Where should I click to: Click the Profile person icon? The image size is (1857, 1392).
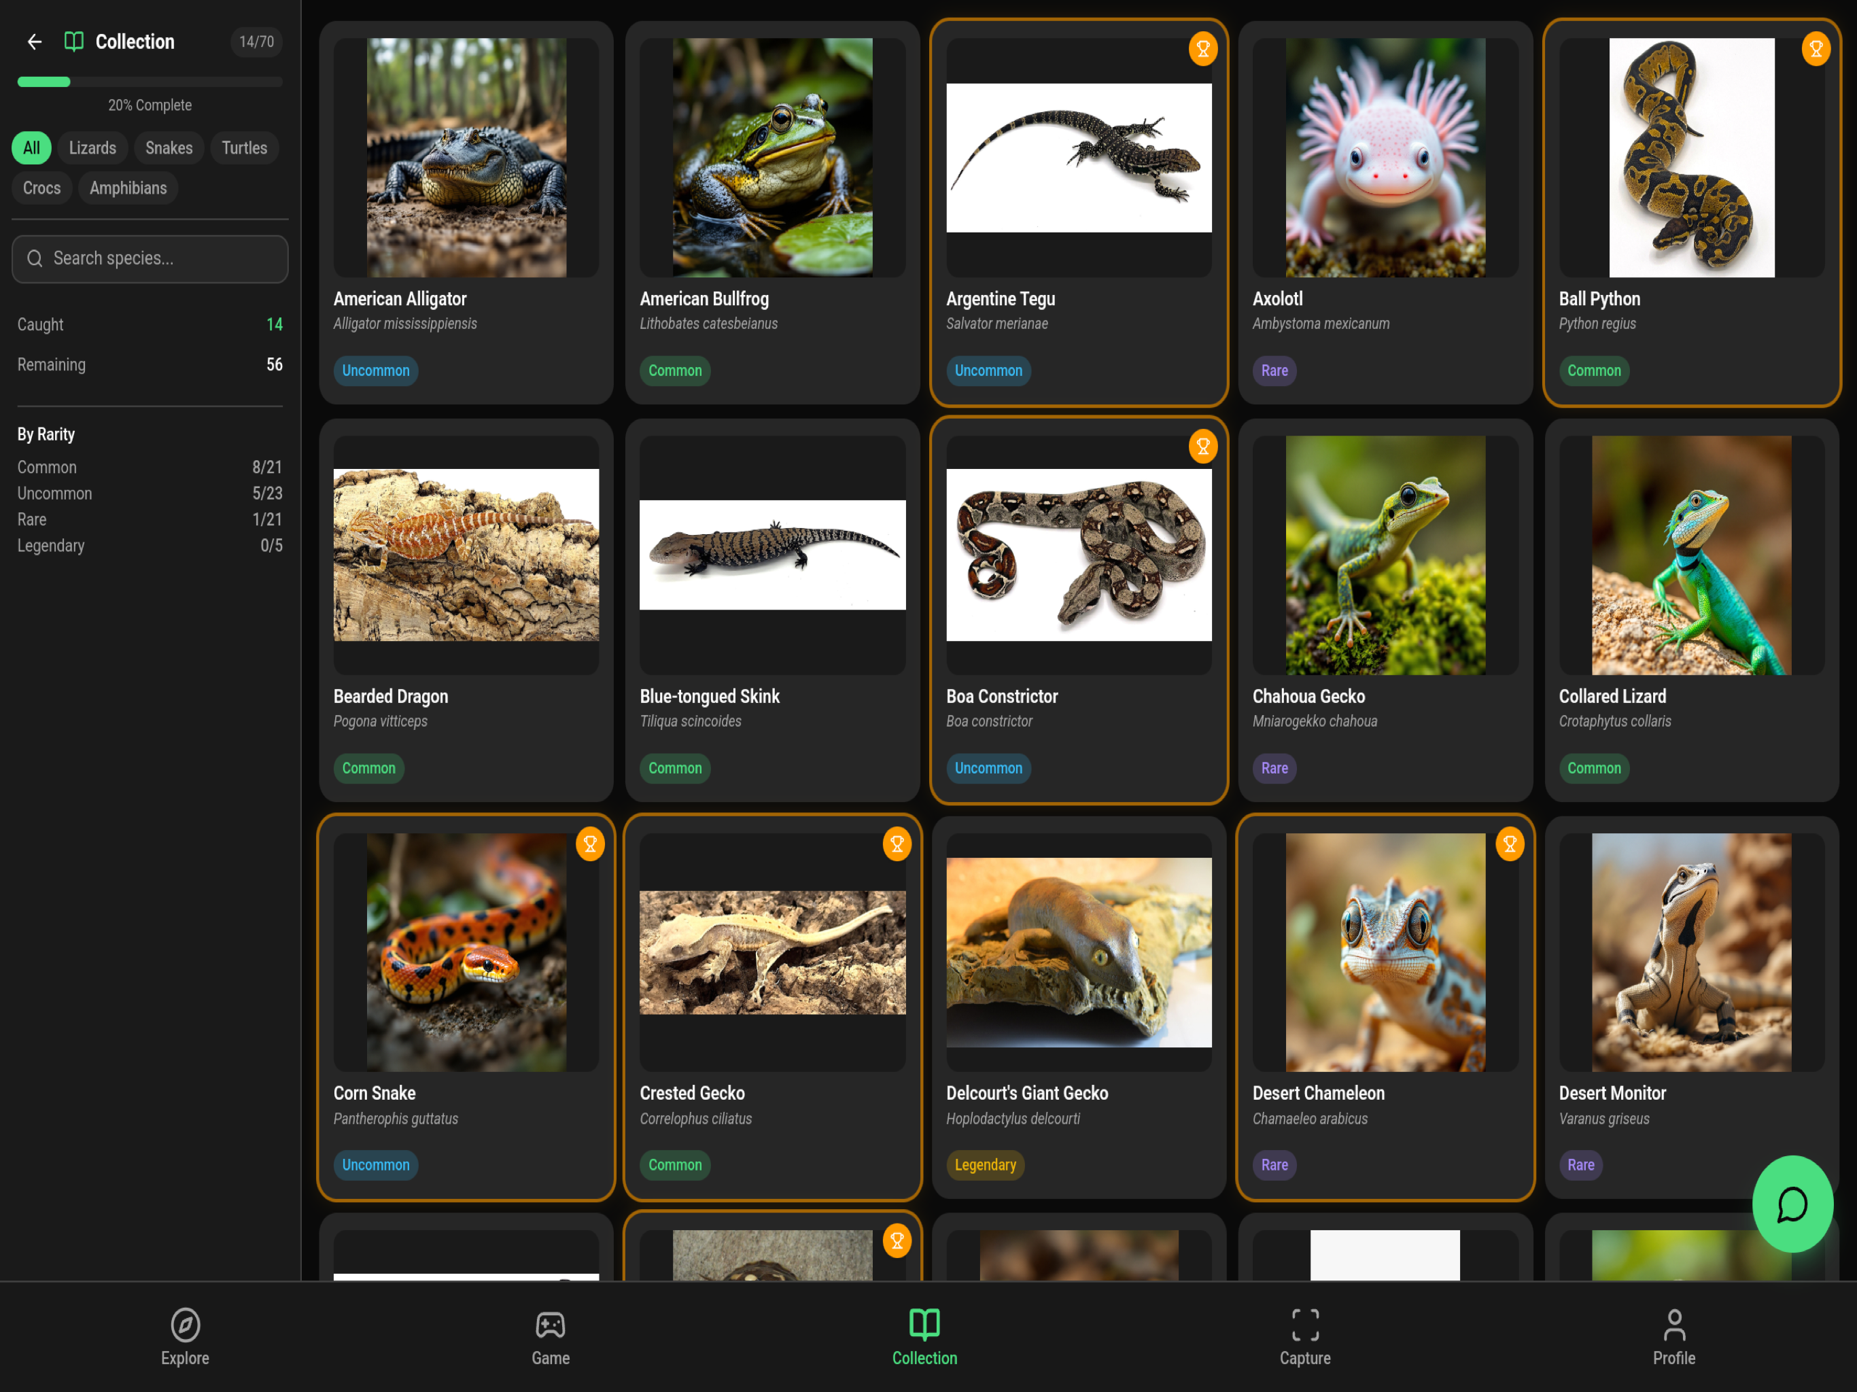click(x=1673, y=1325)
